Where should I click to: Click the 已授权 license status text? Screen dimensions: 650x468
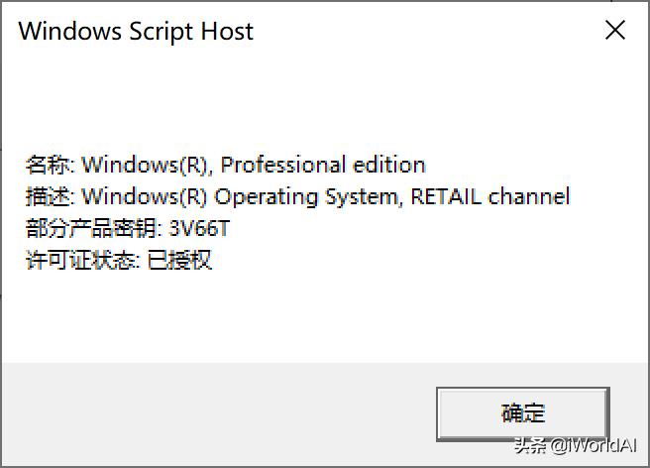click(179, 260)
